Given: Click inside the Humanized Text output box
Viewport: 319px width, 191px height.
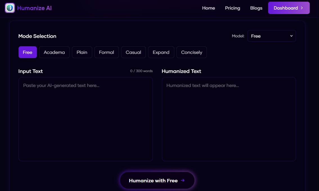Looking at the screenshot, I should coord(229,119).
